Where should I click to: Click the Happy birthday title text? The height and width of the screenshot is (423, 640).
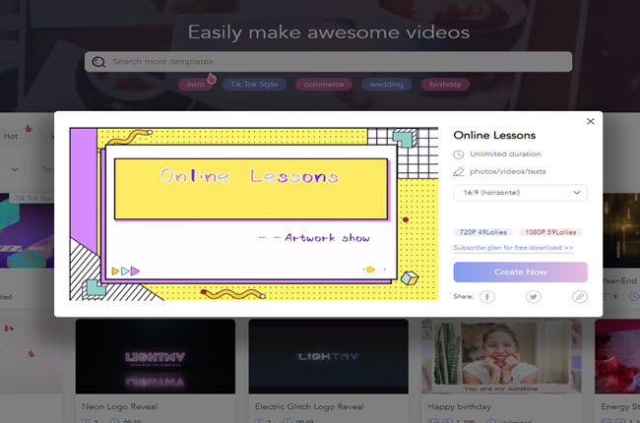(459, 406)
